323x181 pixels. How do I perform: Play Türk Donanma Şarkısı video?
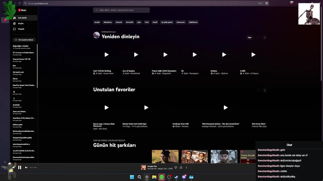click(226, 108)
